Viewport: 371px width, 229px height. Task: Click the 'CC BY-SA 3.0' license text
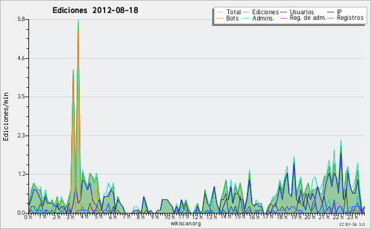(x=352, y=224)
